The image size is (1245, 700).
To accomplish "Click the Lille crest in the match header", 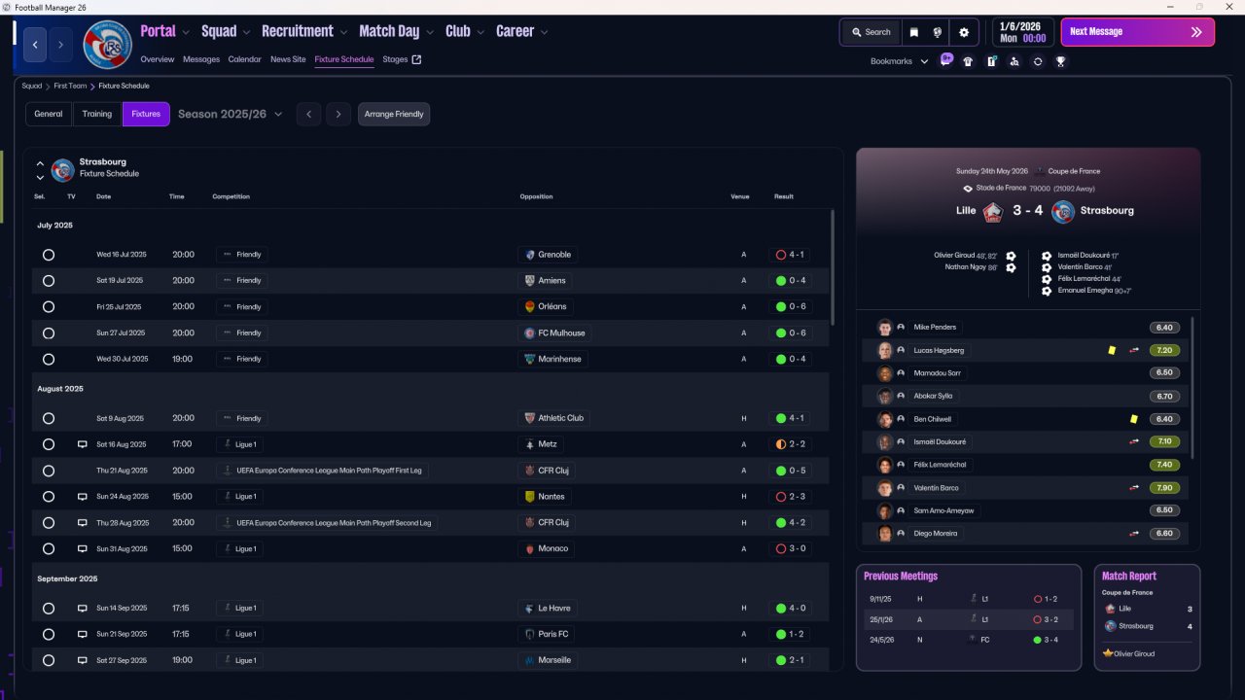I will coord(993,211).
